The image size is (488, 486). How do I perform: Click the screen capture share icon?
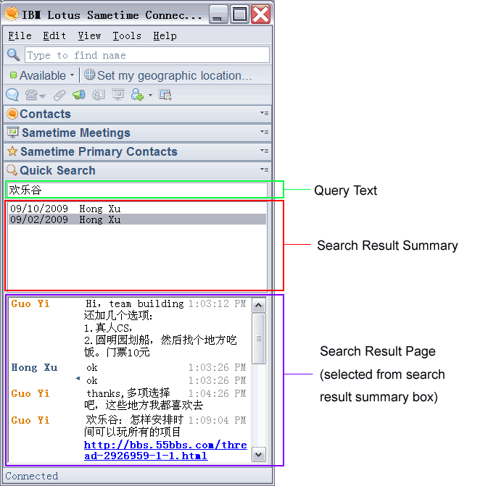tap(99, 95)
